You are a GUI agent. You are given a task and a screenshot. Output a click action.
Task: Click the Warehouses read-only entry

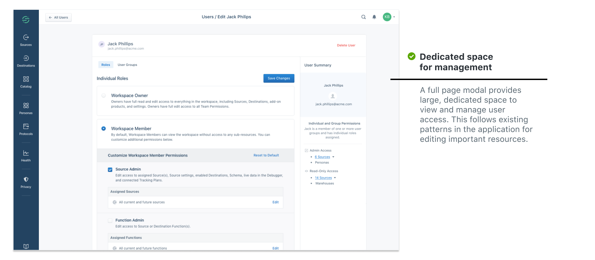click(x=325, y=184)
